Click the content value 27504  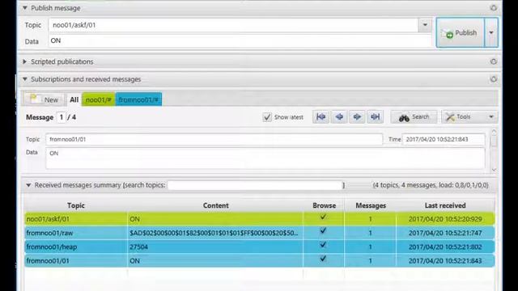[x=138, y=247]
